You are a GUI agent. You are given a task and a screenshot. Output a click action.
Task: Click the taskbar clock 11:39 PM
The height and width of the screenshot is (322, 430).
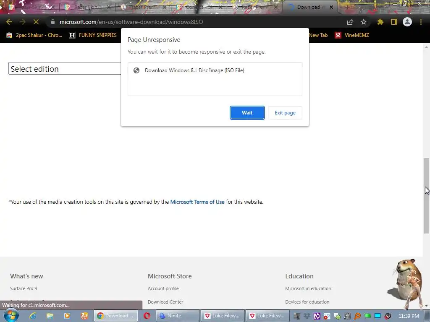pyautogui.click(x=409, y=316)
